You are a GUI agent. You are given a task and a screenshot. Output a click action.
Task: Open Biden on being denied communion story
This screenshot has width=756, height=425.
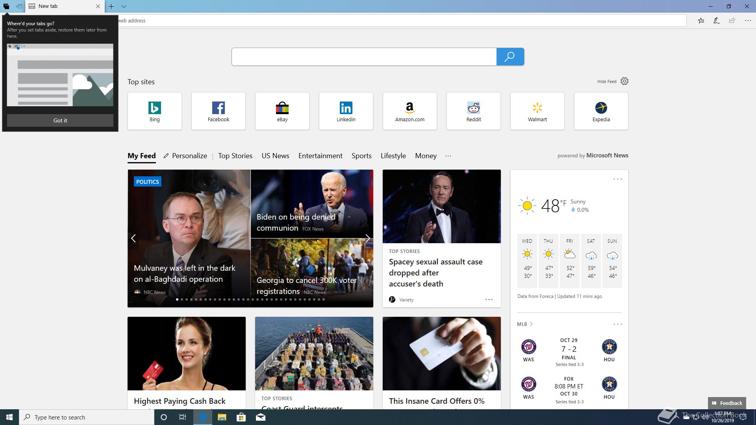(x=296, y=222)
